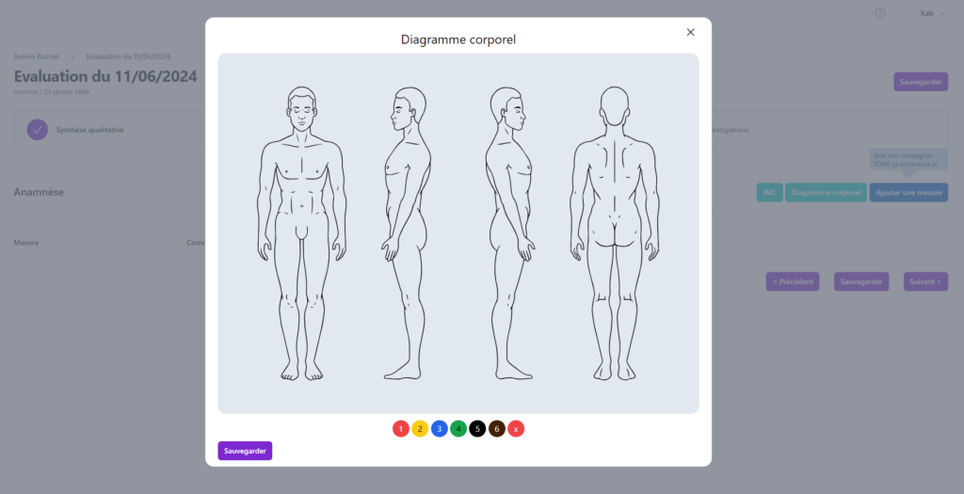The image size is (964, 494).
Task: Mark the front-view body figure
Action: point(301,233)
